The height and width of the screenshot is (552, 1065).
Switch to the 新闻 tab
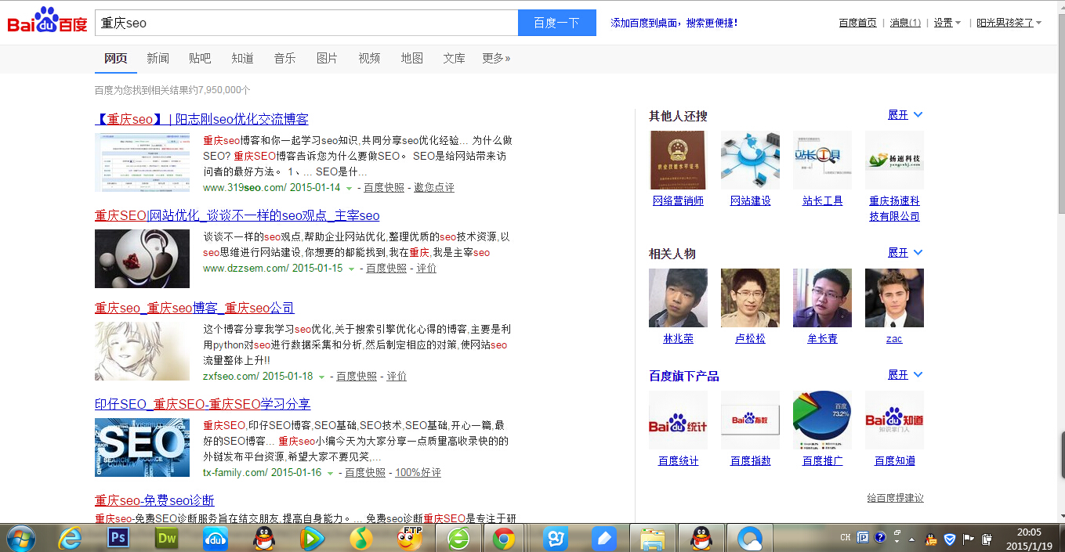(158, 58)
